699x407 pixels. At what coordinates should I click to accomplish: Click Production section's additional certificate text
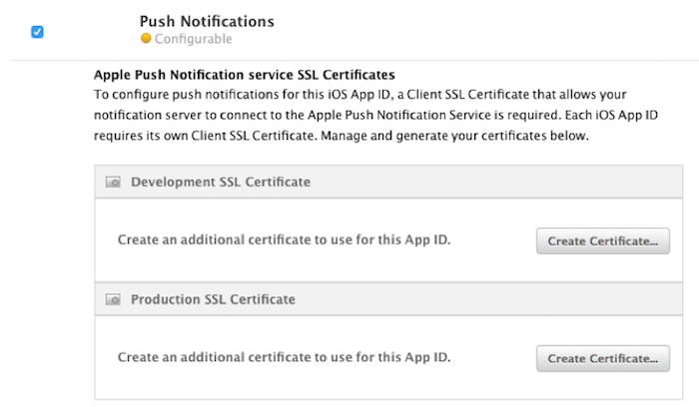point(284,357)
